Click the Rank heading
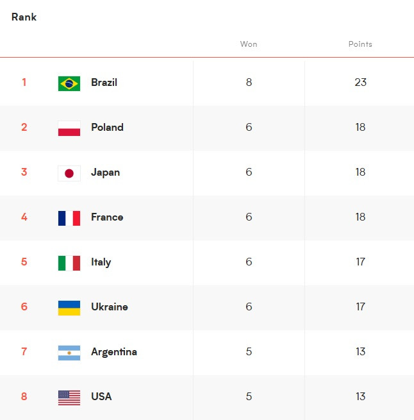The height and width of the screenshot is (420, 414). (x=24, y=17)
